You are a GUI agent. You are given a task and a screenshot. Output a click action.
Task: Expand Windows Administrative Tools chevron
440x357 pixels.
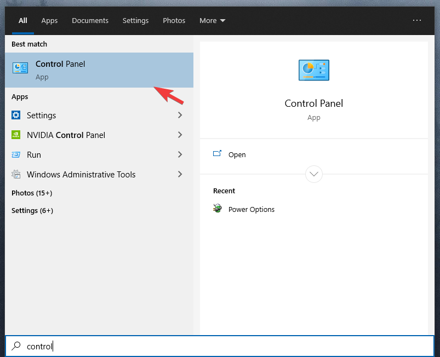(x=180, y=174)
